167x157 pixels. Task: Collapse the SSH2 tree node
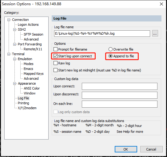tap(14, 29)
